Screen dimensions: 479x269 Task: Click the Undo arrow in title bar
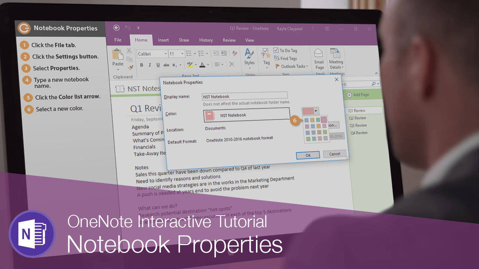128,28
